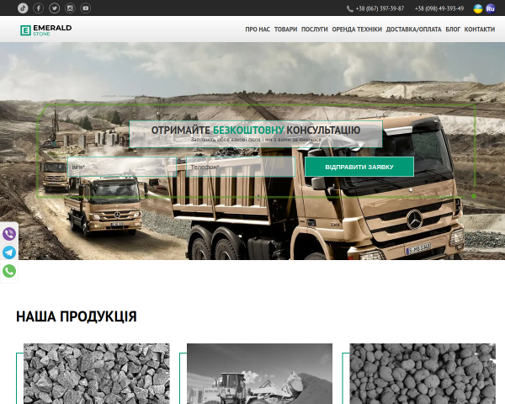The width and height of the screenshot is (505, 404).
Task: Open the ОРЕНДА ТЕХНІКИ menu item
Action: click(x=357, y=29)
